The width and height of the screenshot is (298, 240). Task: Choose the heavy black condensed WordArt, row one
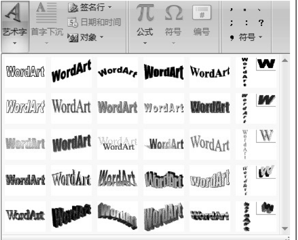164,72
